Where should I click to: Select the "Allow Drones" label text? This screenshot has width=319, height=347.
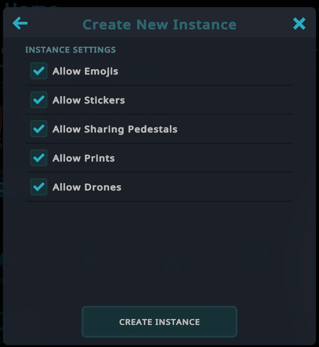coord(87,187)
